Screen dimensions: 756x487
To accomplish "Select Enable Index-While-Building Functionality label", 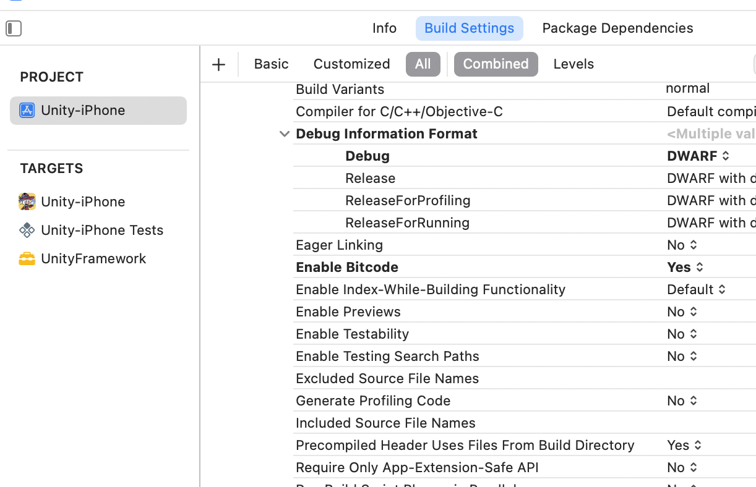I will point(431,289).
